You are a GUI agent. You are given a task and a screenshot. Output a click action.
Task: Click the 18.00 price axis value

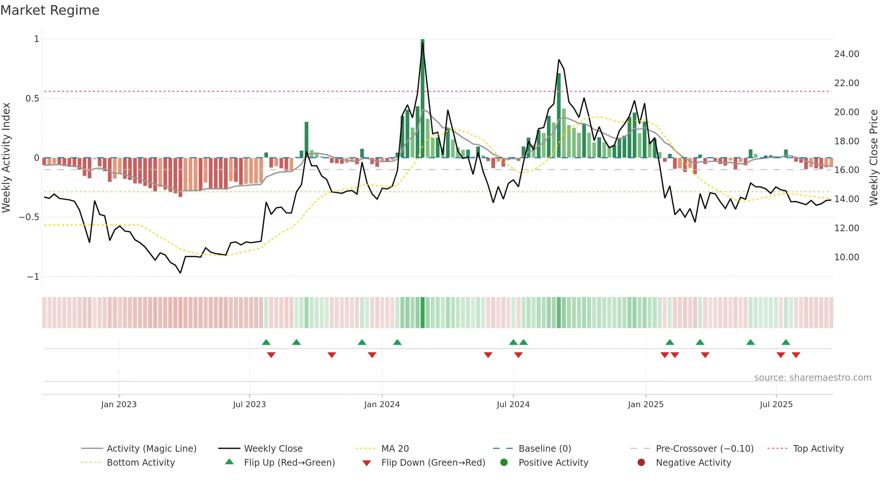(x=846, y=141)
